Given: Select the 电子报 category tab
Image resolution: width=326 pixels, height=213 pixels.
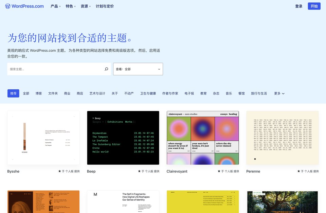Looking at the screenshot, I should [189, 93].
